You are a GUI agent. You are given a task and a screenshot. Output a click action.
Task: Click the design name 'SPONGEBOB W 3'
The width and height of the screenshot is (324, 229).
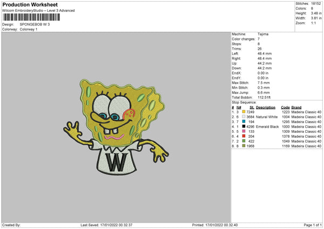pos(35,24)
